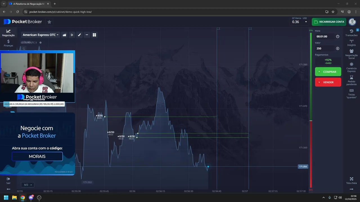Open Chrome menu three dots
The width and height of the screenshot is (360, 202).
[x=356, y=12]
